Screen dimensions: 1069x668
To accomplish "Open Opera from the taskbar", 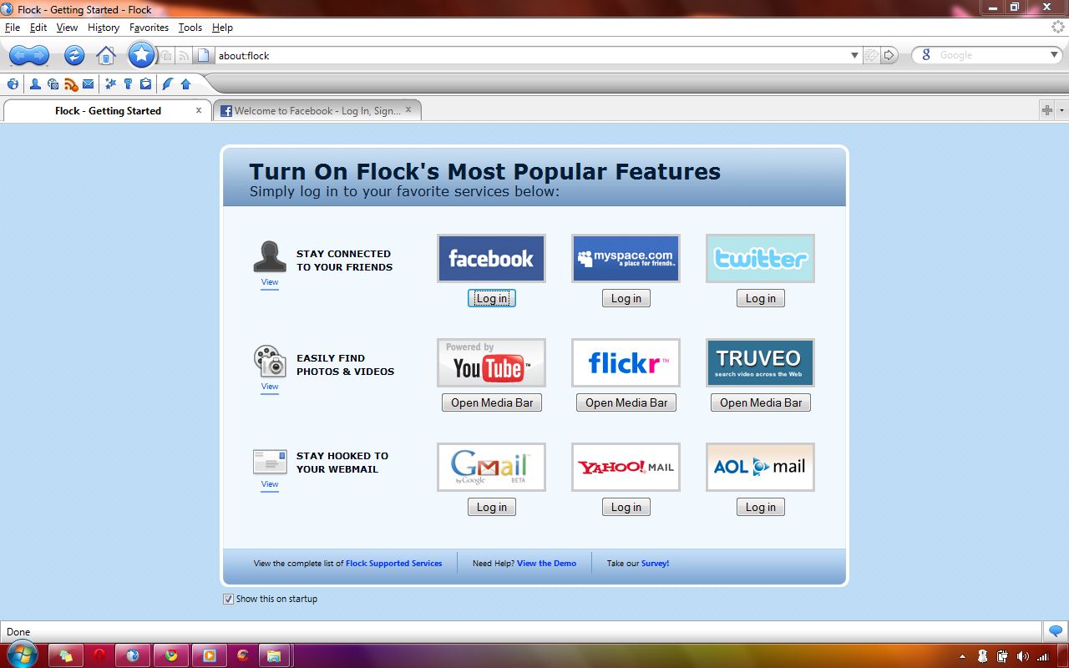I will coord(99,655).
